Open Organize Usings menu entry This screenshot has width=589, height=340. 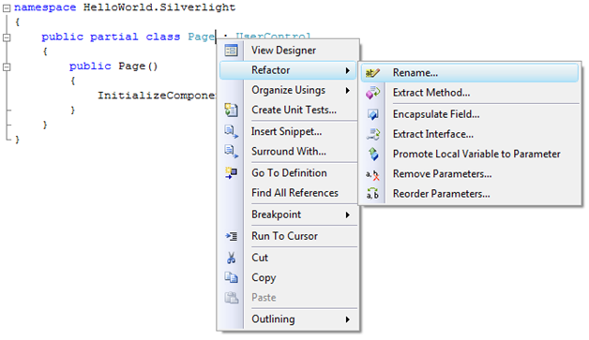click(288, 90)
